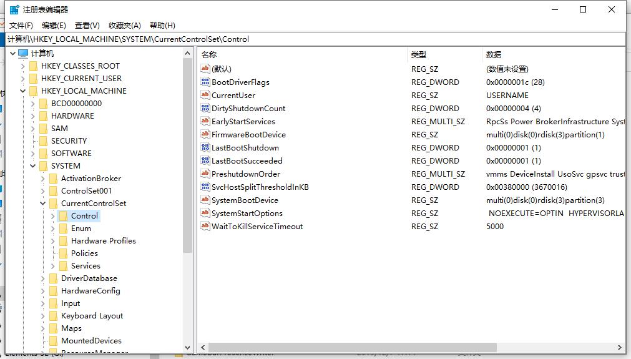Viewport: 631px width, 359px height.
Task: Select the DriverDatabase key
Action: 89,278
